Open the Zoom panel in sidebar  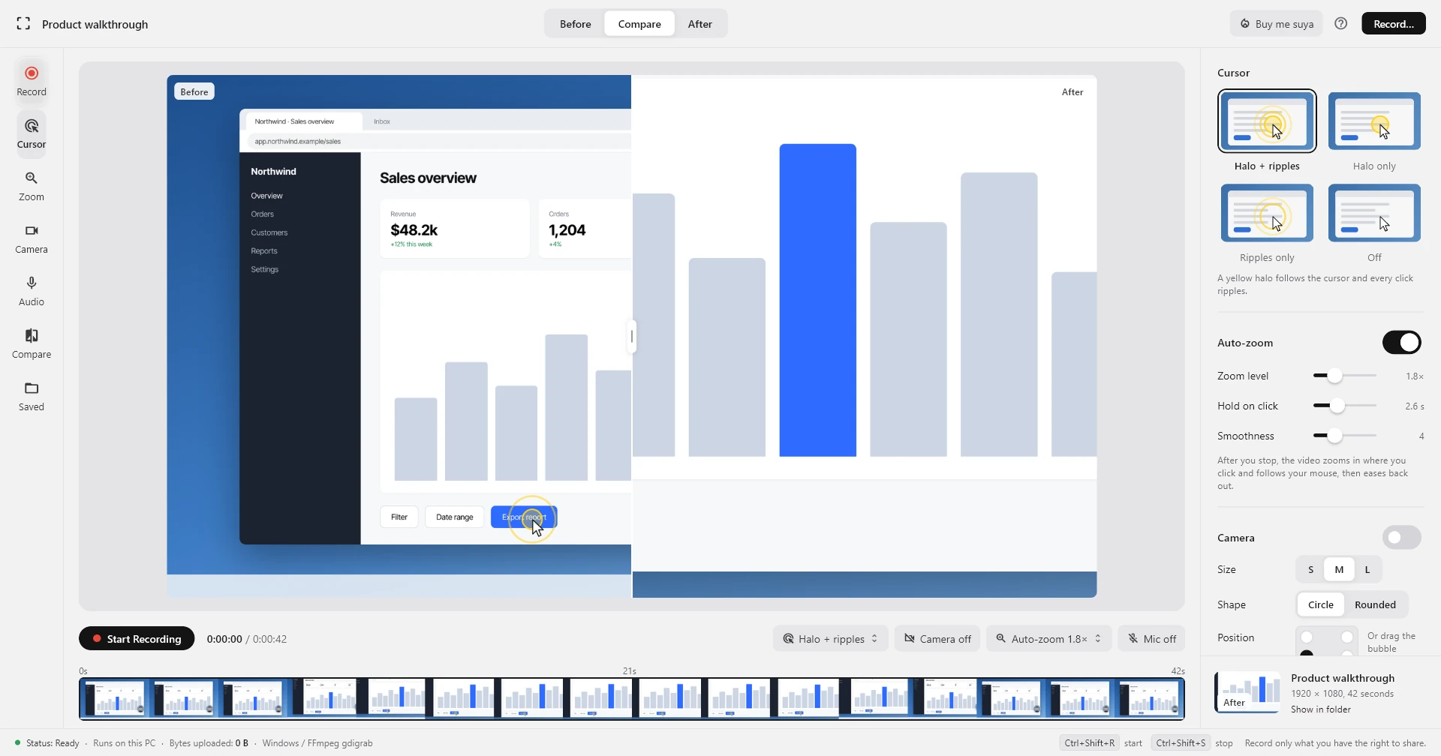(32, 185)
